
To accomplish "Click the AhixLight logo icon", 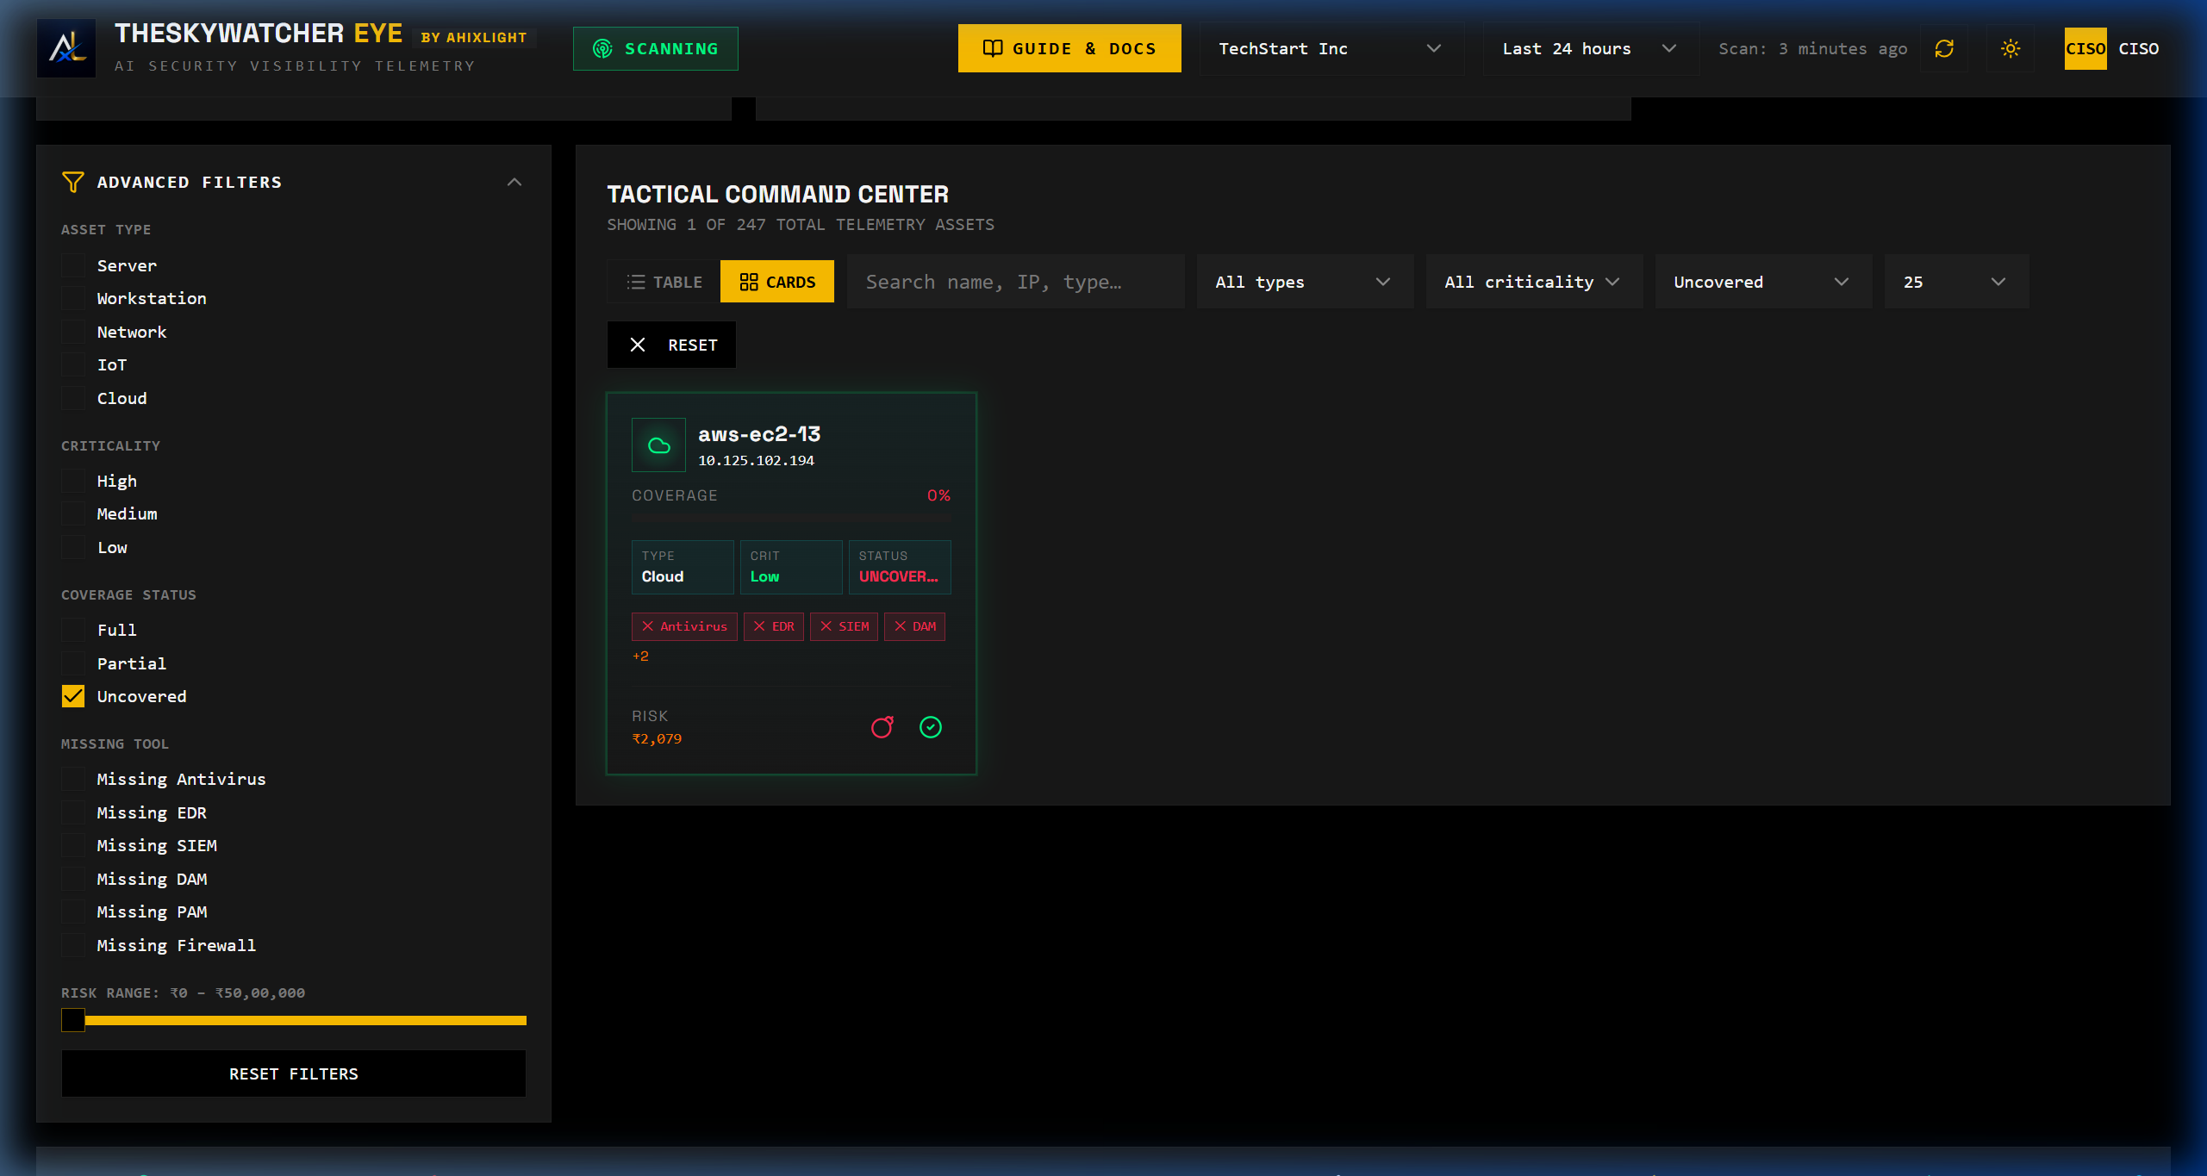I will click(x=66, y=48).
